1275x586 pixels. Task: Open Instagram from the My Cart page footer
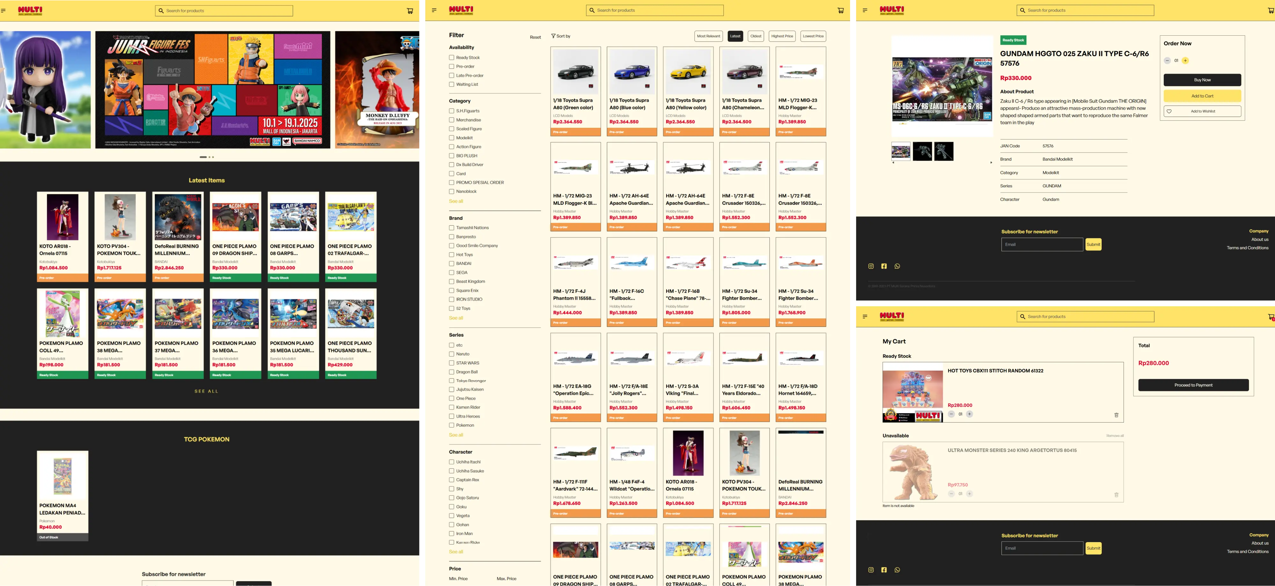coord(871,570)
